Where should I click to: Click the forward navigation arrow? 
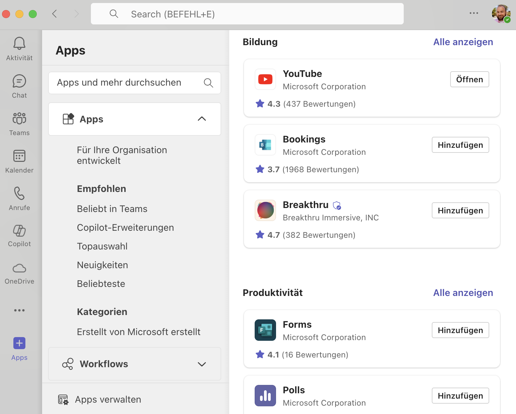[x=77, y=14]
